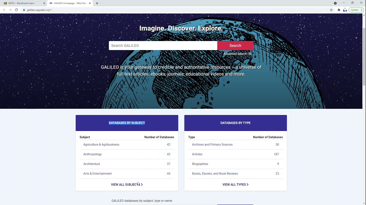This screenshot has width=366, height=205.
Task: Click the 37 count for Architecture
Action: click(168, 164)
